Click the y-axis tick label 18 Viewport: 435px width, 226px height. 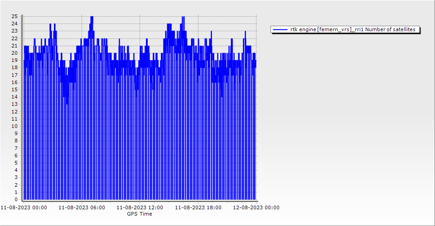(14, 67)
